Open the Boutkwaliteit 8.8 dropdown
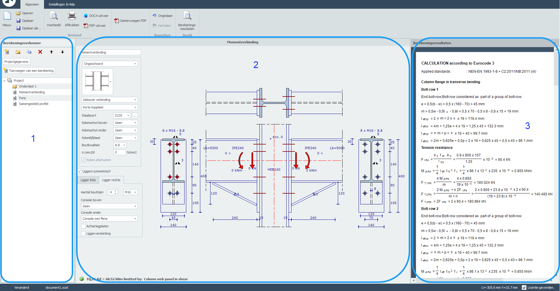The image size is (560, 291). [120, 145]
